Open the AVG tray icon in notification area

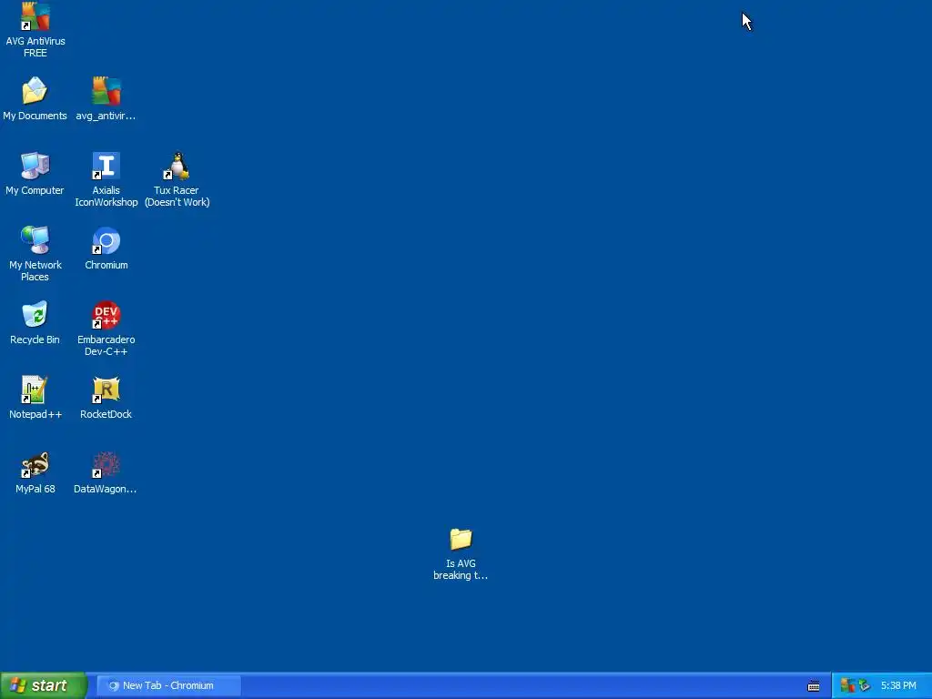click(x=847, y=685)
